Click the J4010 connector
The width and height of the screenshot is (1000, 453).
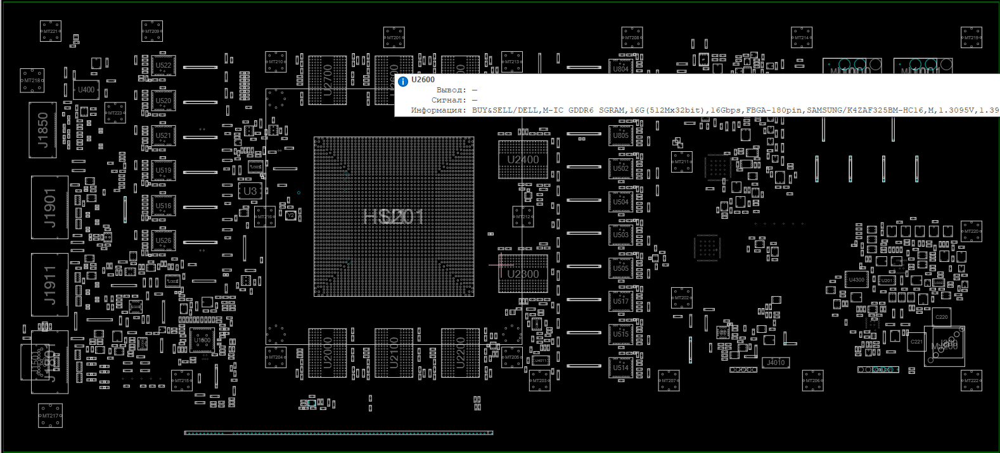tap(776, 363)
